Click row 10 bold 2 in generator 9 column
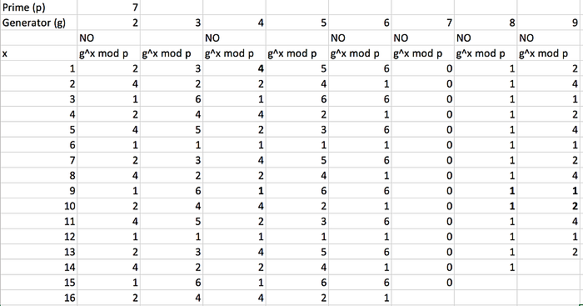 550,206
